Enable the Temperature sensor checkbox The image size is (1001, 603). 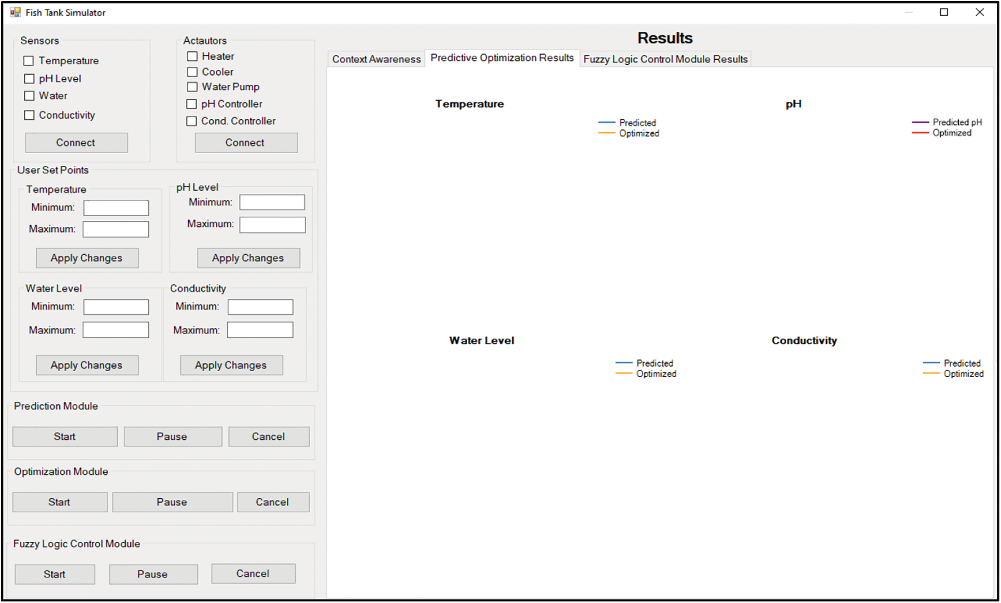pyautogui.click(x=29, y=61)
